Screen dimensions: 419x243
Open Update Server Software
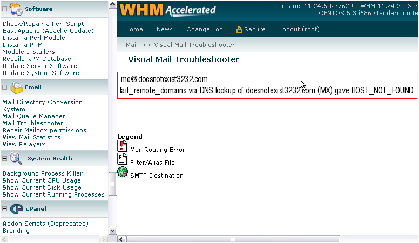[x=39, y=66]
